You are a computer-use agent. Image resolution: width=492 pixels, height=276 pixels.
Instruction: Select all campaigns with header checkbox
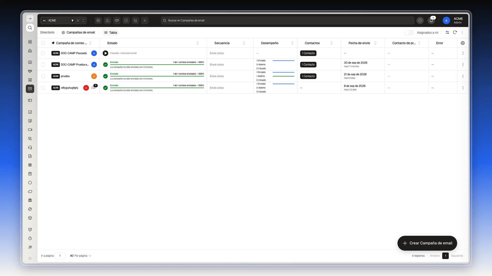pos(43,43)
